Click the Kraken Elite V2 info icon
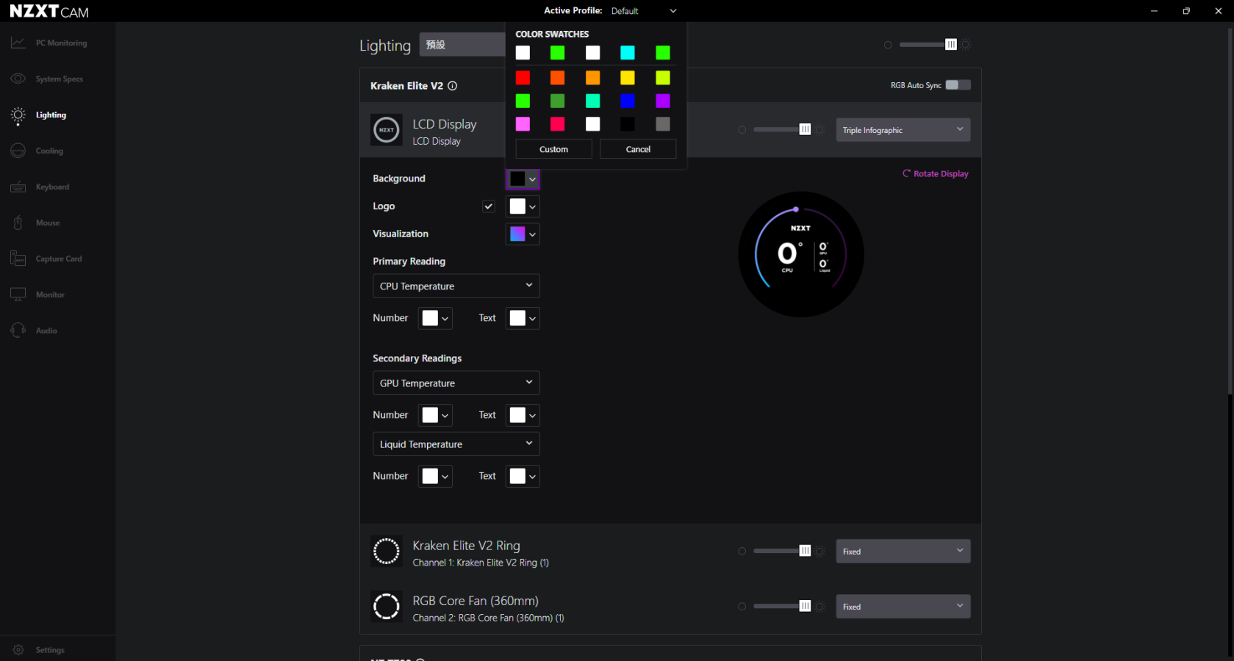 coord(453,86)
